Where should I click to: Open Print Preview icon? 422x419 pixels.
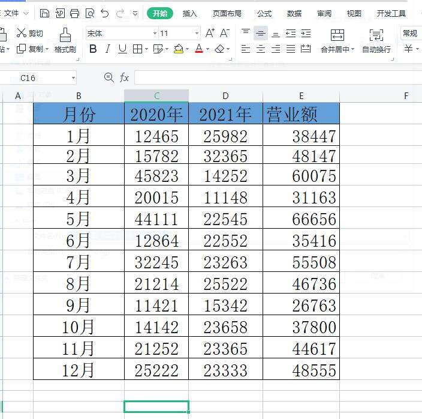tap(90, 13)
